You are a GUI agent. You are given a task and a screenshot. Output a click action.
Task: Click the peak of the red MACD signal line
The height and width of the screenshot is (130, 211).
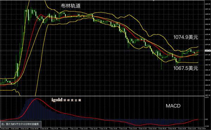[37, 99]
